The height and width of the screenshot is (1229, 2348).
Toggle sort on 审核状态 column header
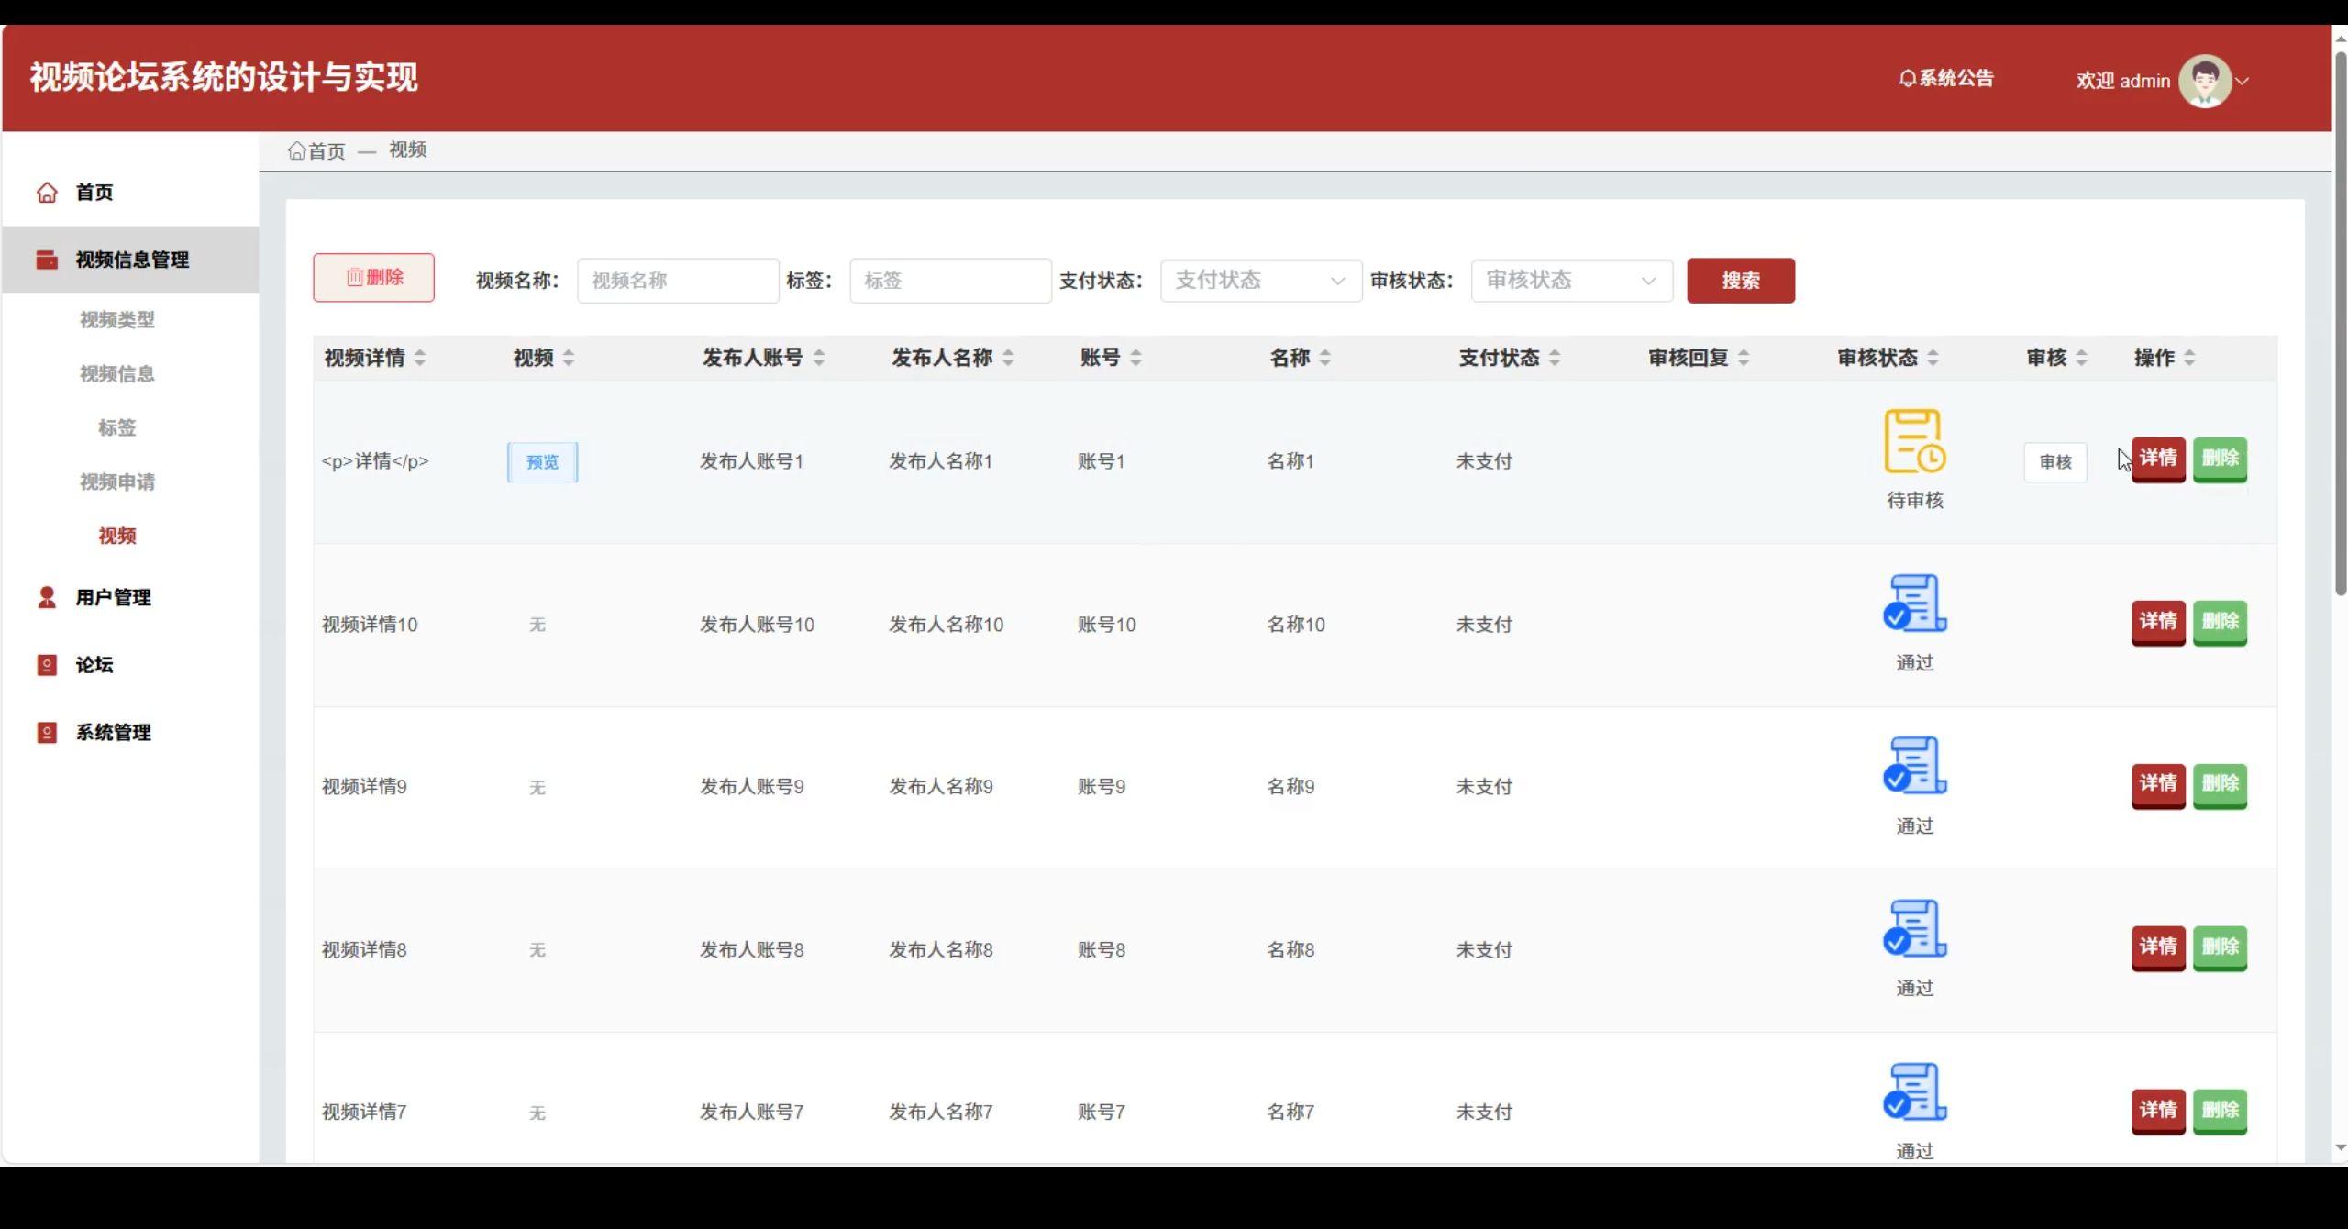(1933, 358)
